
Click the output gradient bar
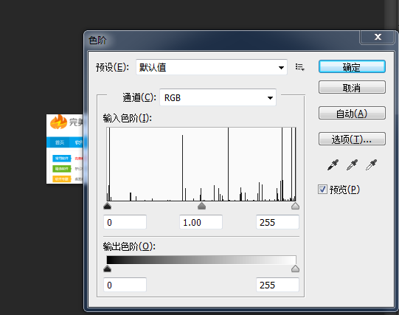(201, 260)
